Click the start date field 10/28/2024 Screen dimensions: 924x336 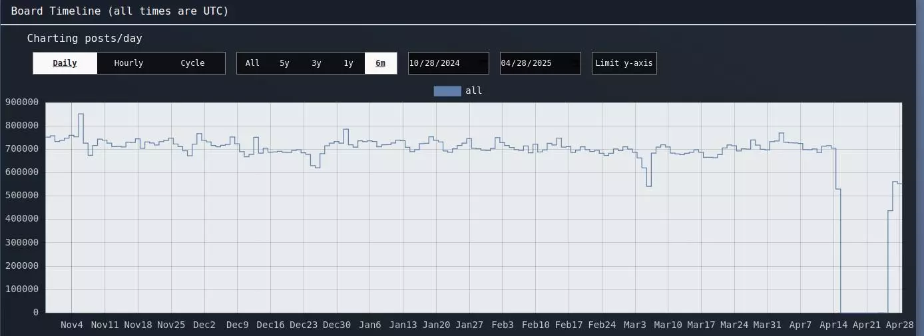click(x=449, y=63)
